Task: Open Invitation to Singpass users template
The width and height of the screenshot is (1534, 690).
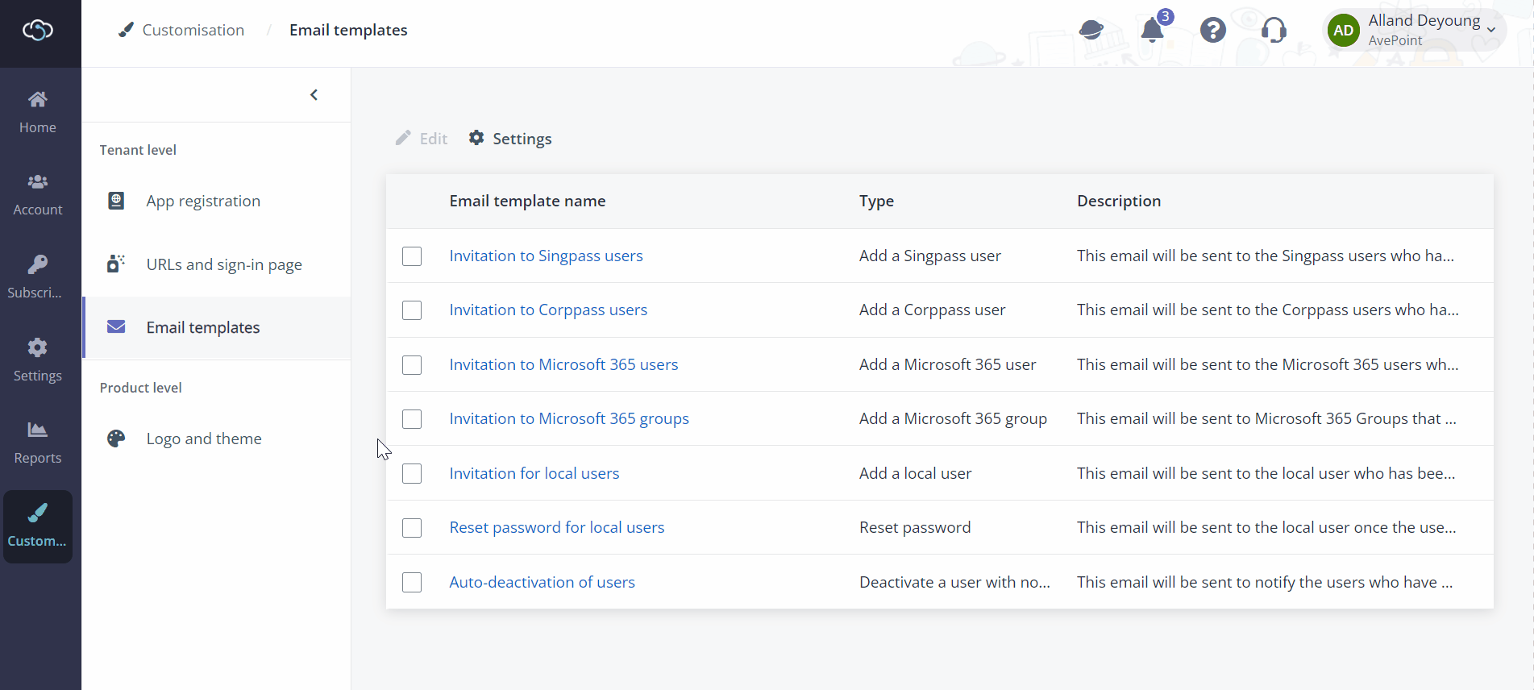Action: point(546,256)
